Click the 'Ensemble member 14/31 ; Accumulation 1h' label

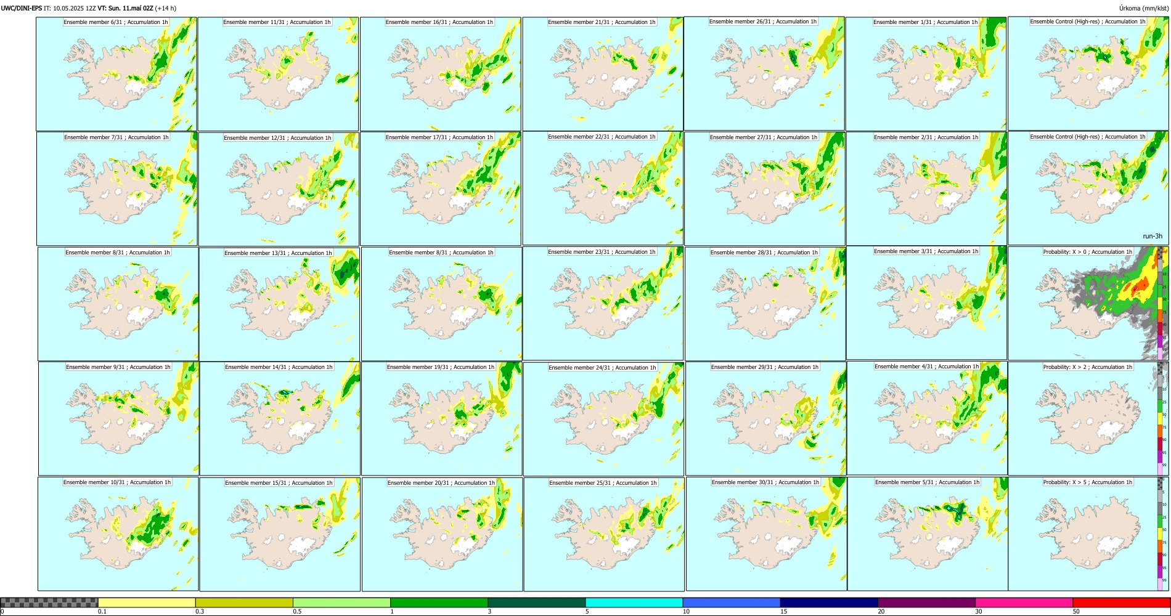coord(279,367)
